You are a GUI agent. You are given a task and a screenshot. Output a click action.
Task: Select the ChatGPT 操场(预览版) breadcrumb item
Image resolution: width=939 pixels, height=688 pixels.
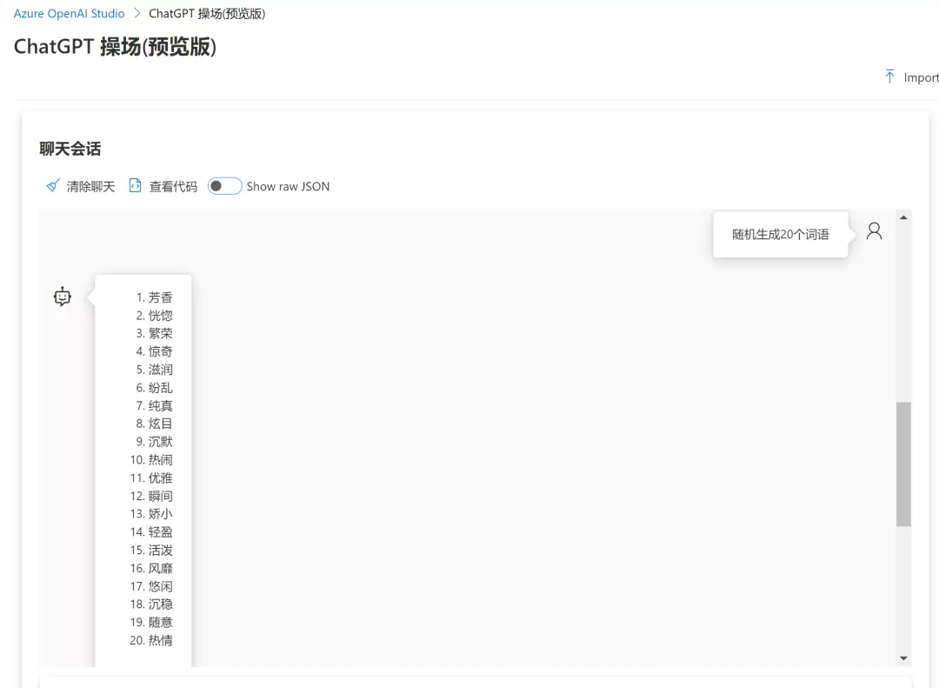click(x=207, y=14)
